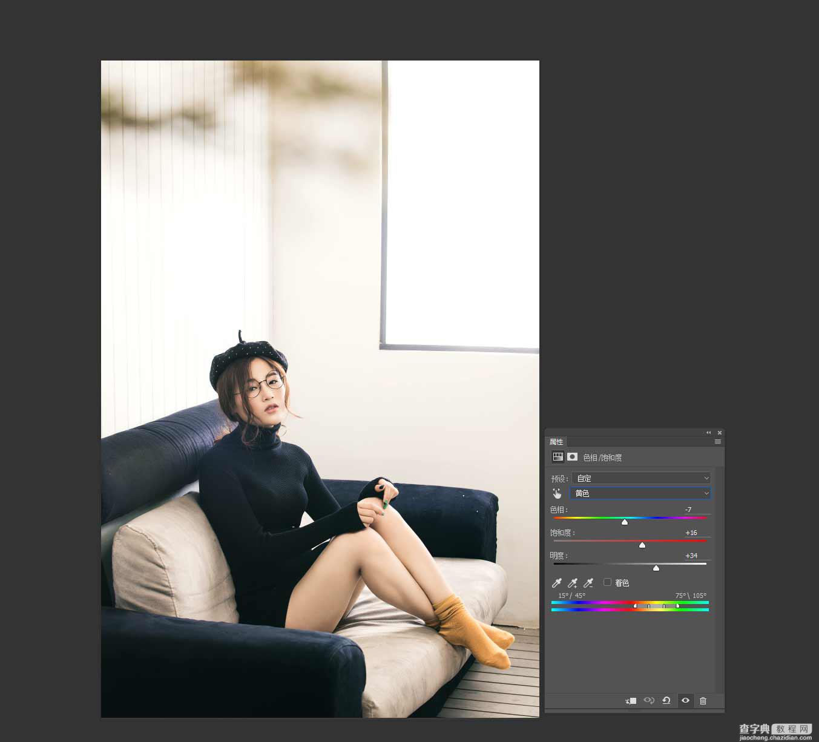Screen dimensions: 819x742
Task: Select the Hue/Saturation adjustment icon
Action: (558, 457)
